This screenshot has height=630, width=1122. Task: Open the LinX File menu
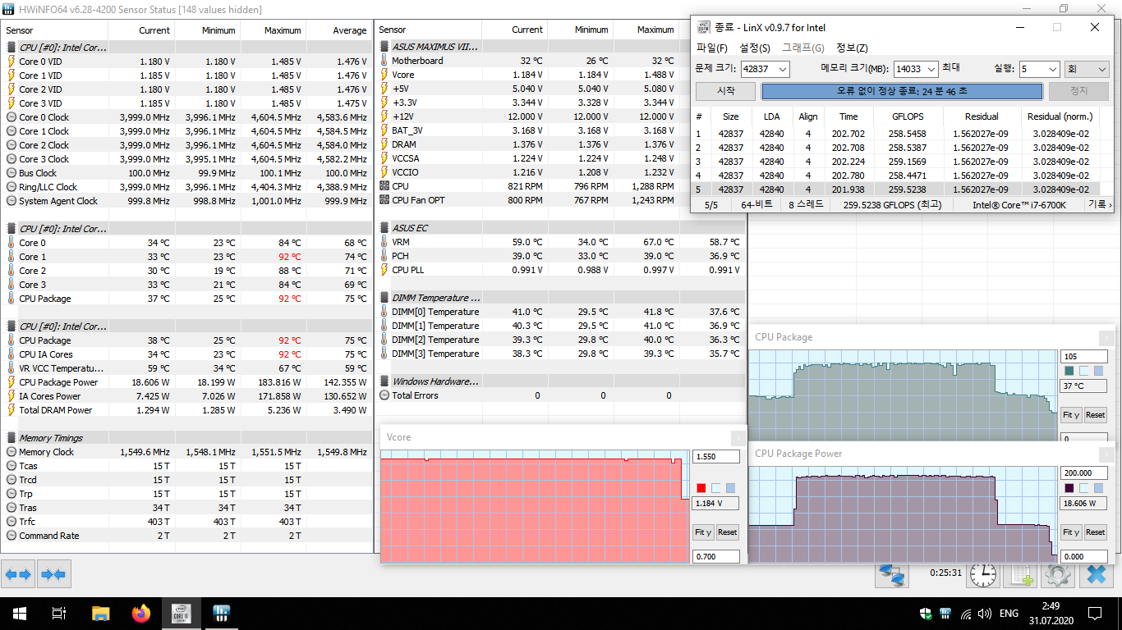(712, 48)
